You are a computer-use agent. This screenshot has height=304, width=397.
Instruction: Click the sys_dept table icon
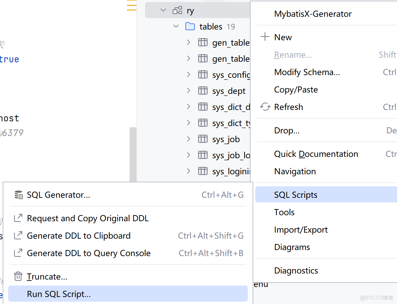pos(203,90)
